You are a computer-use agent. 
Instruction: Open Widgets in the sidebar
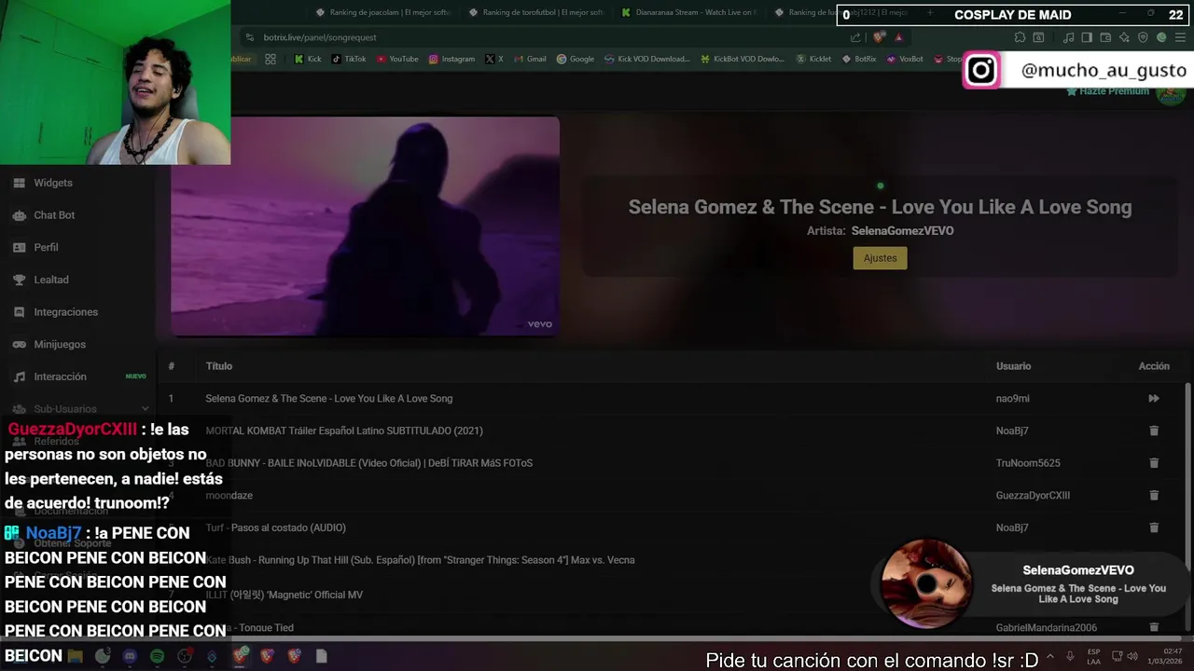click(x=53, y=183)
